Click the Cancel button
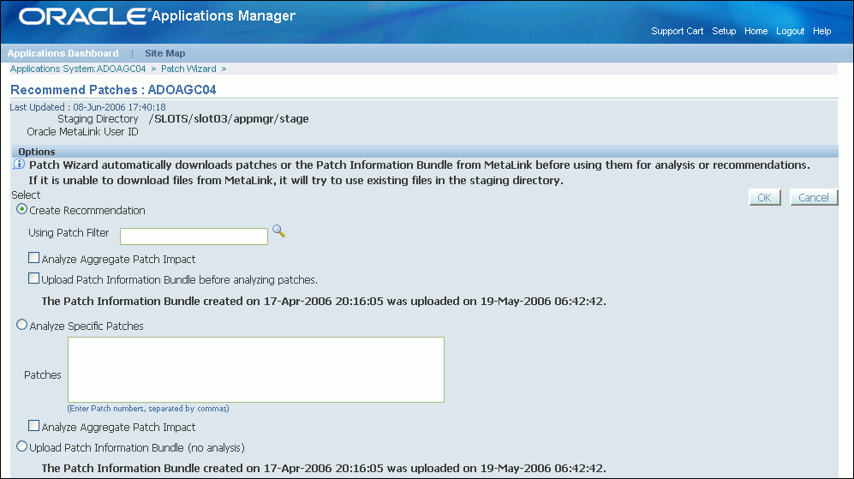The width and height of the screenshot is (854, 479). tap(814, 197)
